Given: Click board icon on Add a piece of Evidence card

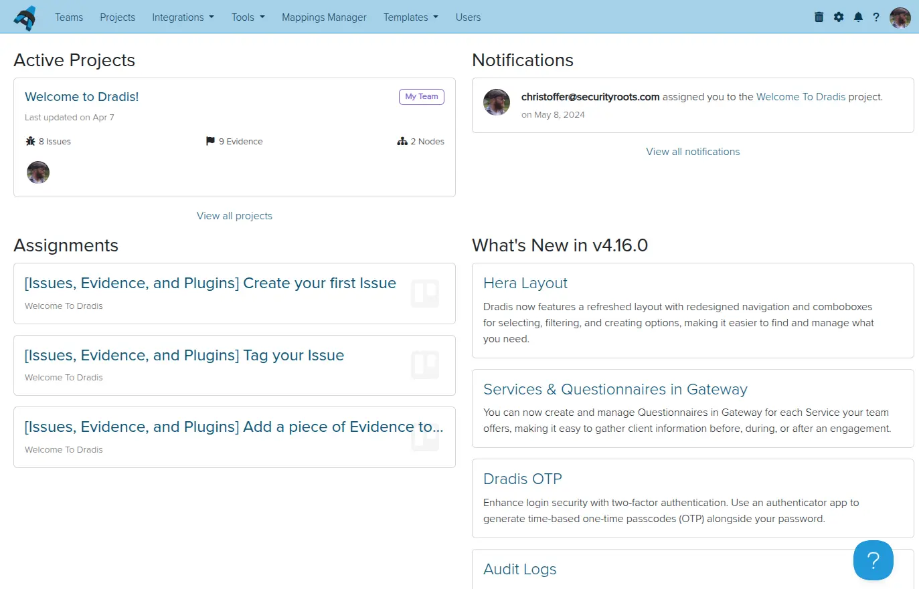Looking at the screenshot, I should [x=425, y=437].
